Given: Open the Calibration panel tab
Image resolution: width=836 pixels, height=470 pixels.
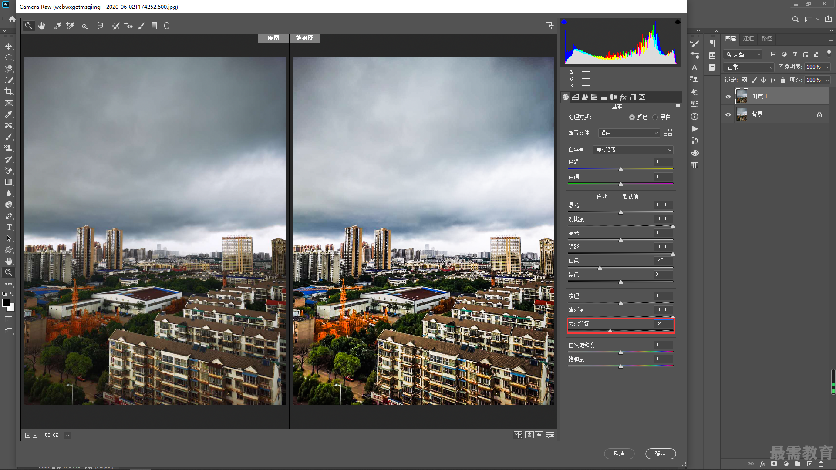Looking at the screenshot, I should [633, 97].
